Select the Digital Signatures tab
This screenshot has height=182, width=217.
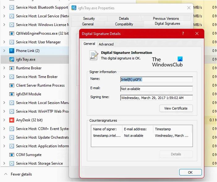(x=167, y=24)
